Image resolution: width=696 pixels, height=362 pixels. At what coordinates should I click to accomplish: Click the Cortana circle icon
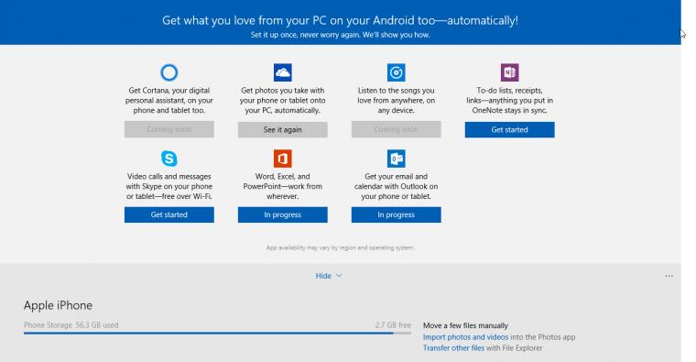click(169, 72)
